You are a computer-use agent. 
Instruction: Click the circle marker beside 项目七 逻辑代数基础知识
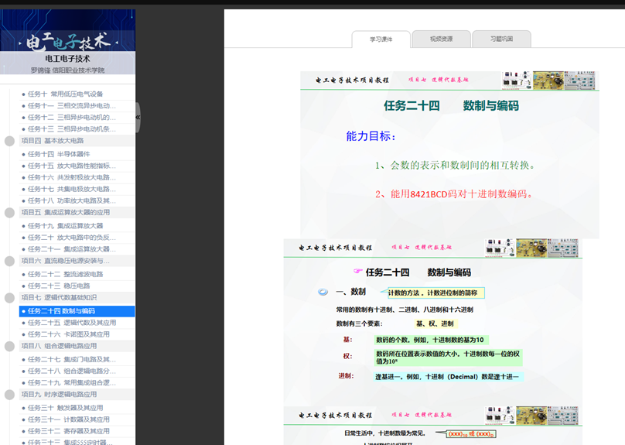point(10,297)
